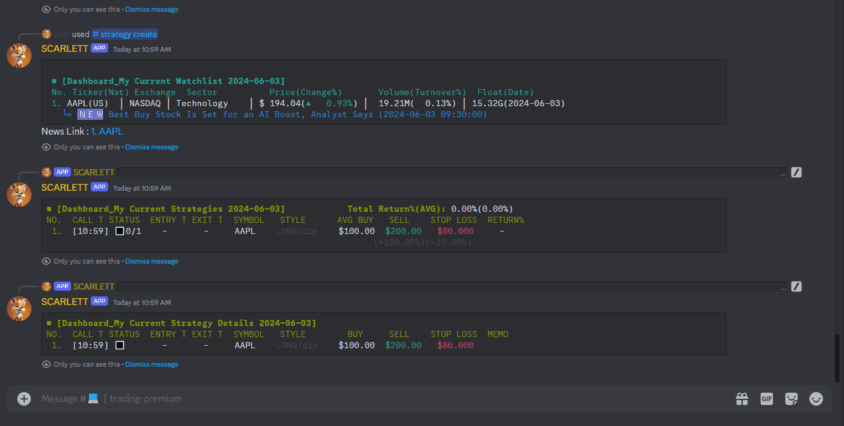The image size is (844, 426).
Task: Dismiss the Current Strategies message
Action: (151, 261)
